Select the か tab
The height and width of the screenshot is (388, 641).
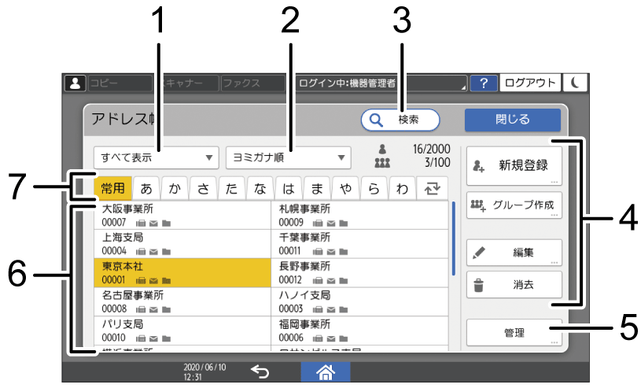175,188
